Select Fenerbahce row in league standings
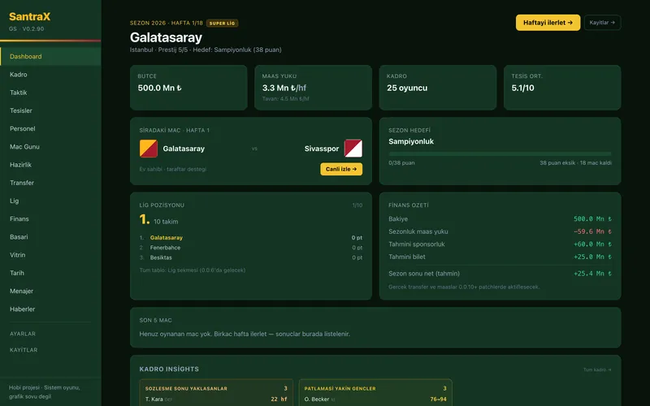650x406 pixels. click(x=251, y=248)
